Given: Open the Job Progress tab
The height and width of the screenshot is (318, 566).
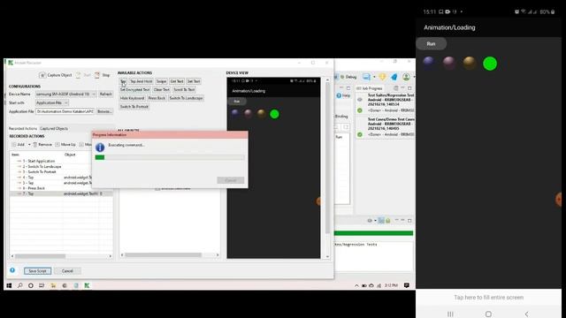Looking at the screenshot, I should click(370, 88).
